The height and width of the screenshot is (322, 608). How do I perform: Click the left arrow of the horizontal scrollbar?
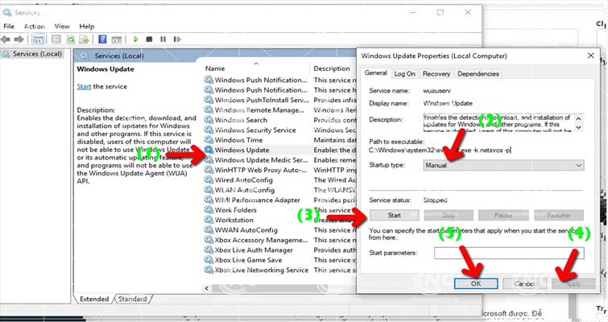coord(207,288)
